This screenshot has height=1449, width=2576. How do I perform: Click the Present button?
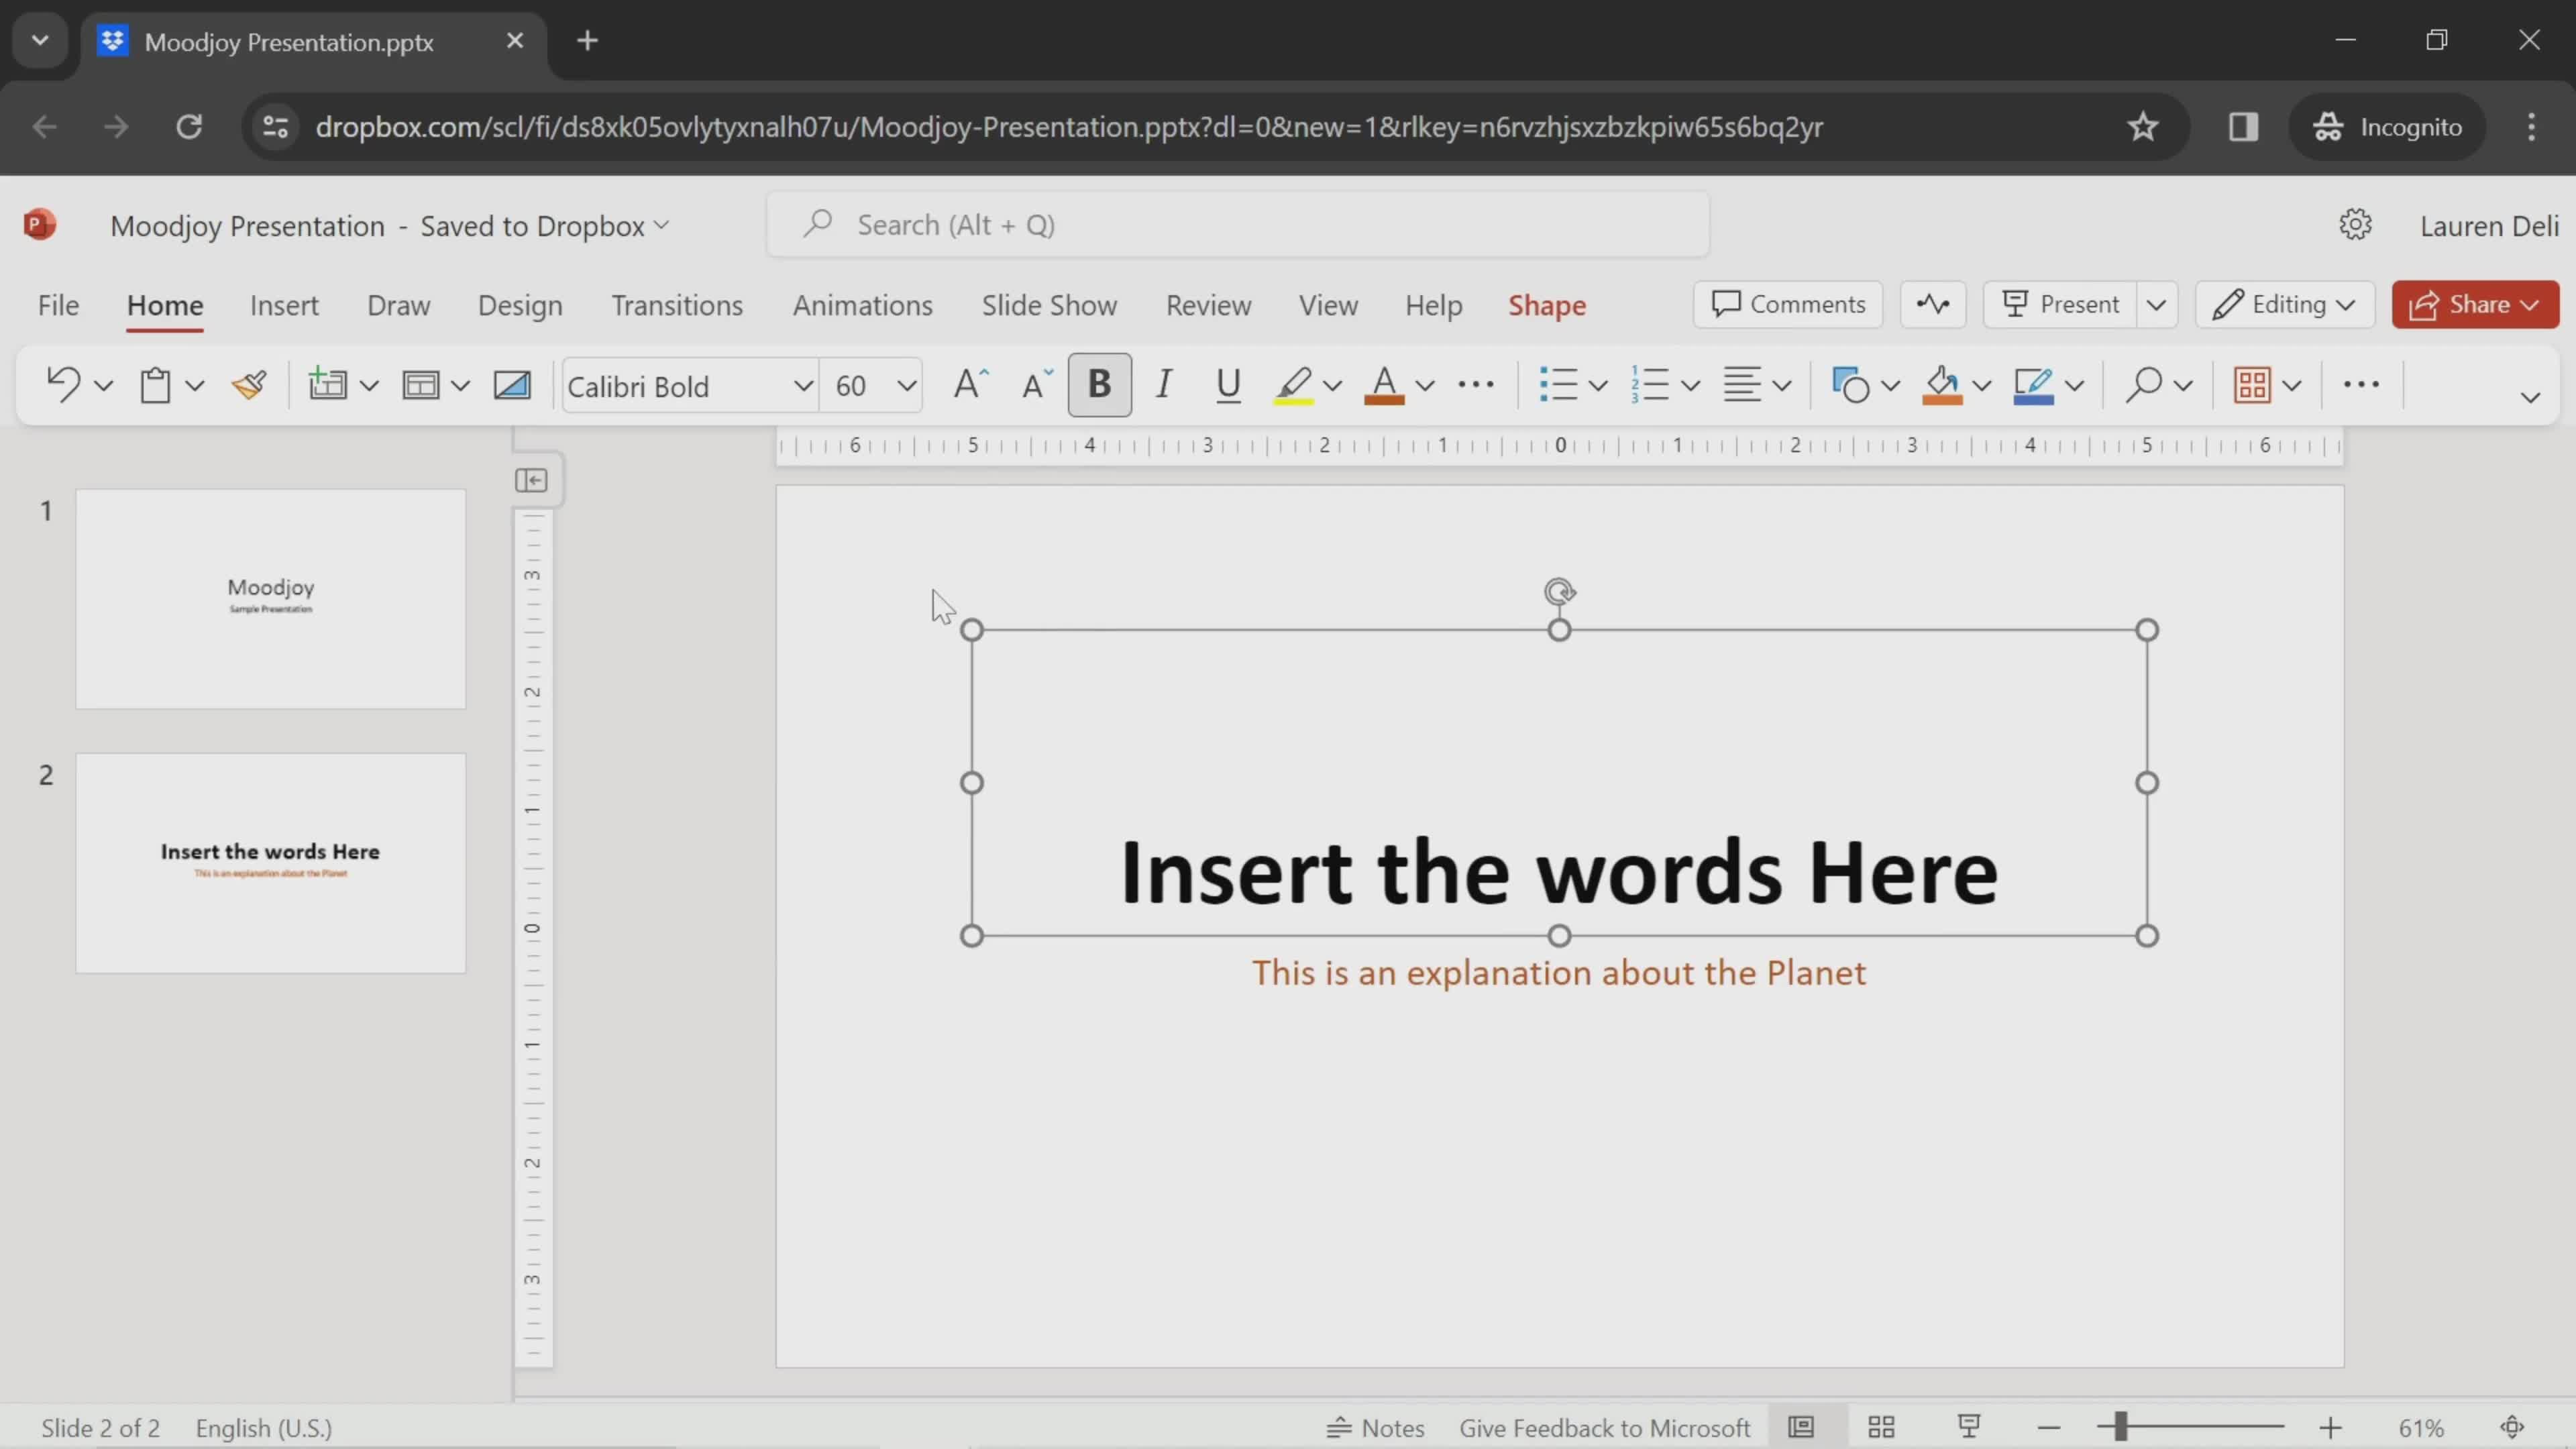[2061, 304]
